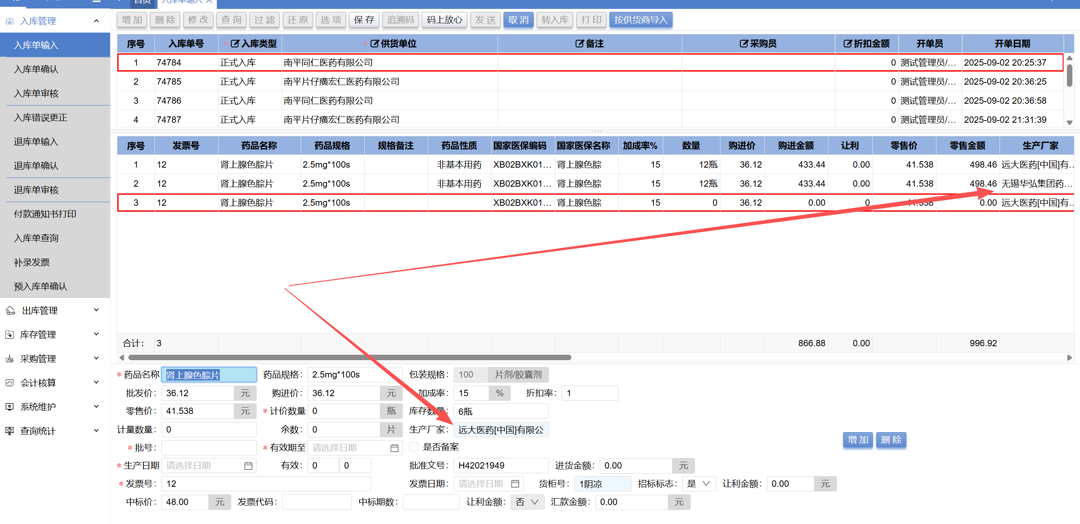Click the 采购管理 sidebar icon
This screenshot has height=524, width=1080.
10,359
